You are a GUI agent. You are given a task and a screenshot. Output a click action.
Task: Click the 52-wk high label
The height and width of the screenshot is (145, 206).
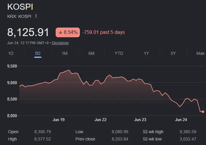[x=153, y=132]
